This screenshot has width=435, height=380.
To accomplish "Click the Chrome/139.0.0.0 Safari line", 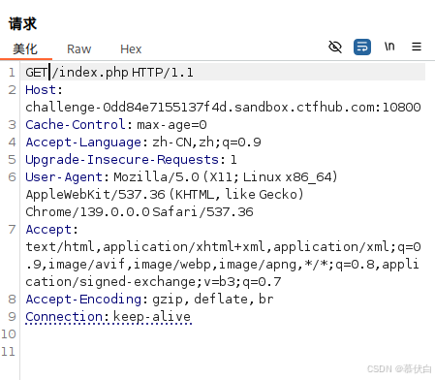I will (x=140, y=212).
